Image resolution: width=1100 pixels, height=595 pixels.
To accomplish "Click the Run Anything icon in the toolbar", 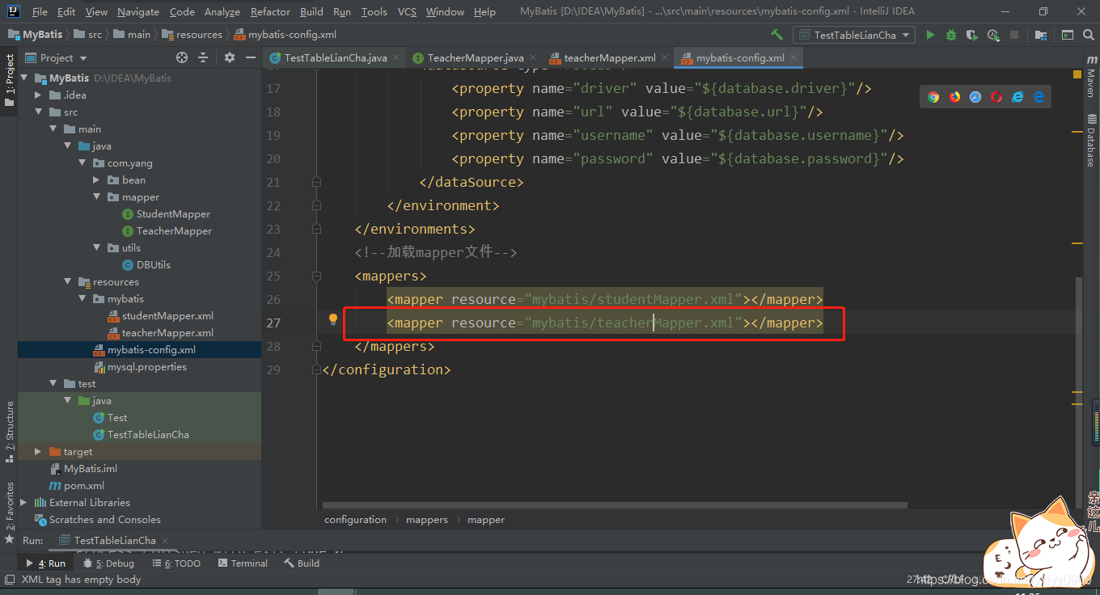I will pyautogui.click(x=1068, y=35).
